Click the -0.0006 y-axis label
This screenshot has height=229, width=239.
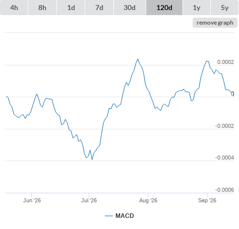224,190
